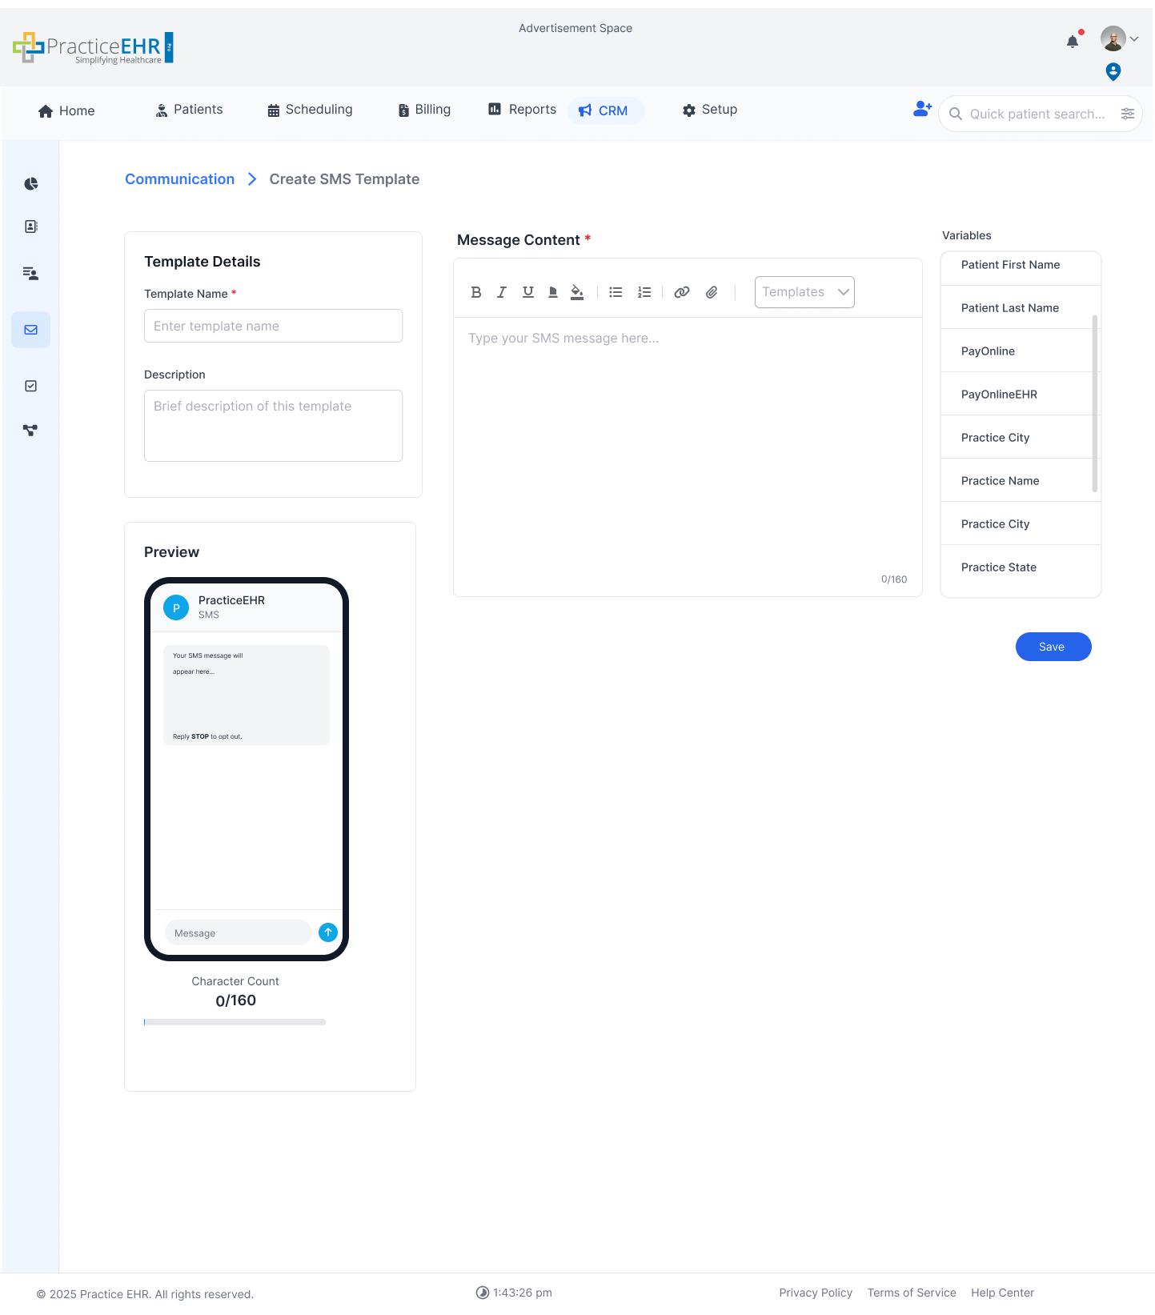Image resolution: width=1155 pixels, height=1315 pixels.
Task: Open the Billing menu
Action: (x=424, y=110)
